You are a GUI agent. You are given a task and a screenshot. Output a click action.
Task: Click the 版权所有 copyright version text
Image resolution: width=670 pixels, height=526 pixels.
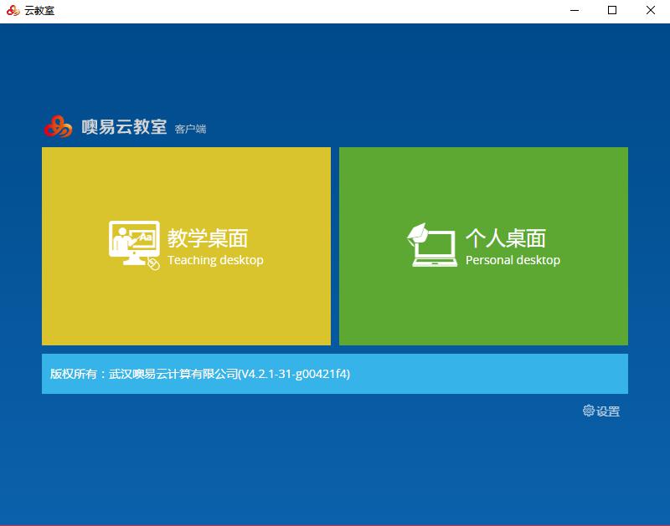point(200,374)
